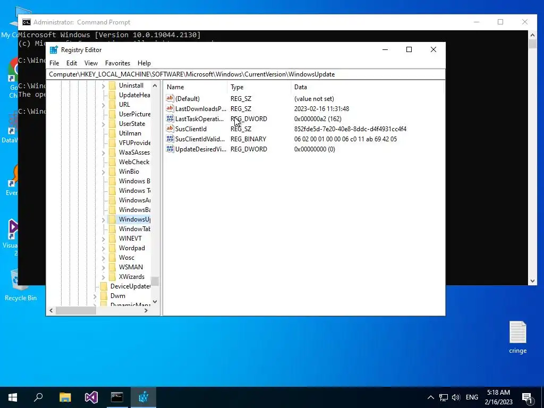Image resolution: width=544 pixels, height=408 pixels.
Task: Click the tree pane vertical scroll down arrow
Action: 155,302
